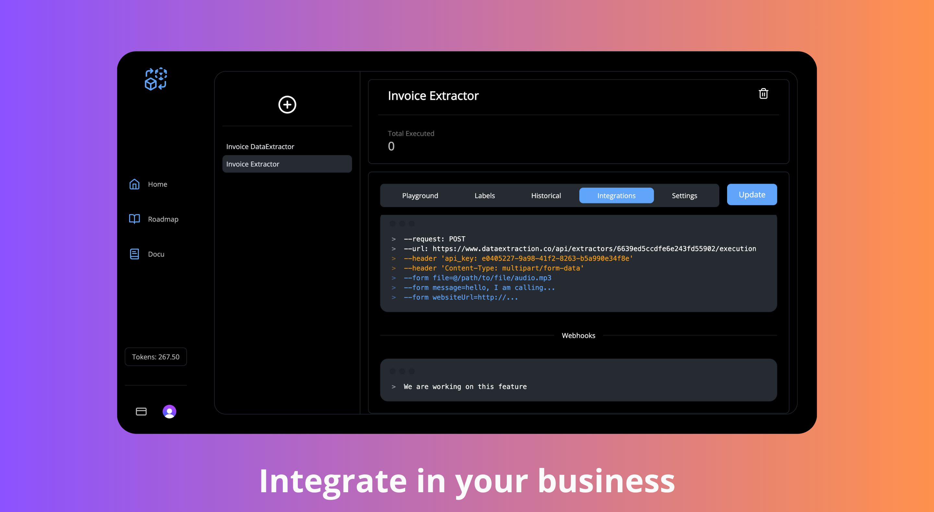
Task: Click the app logo icon
Action: [x=155, y=79]
